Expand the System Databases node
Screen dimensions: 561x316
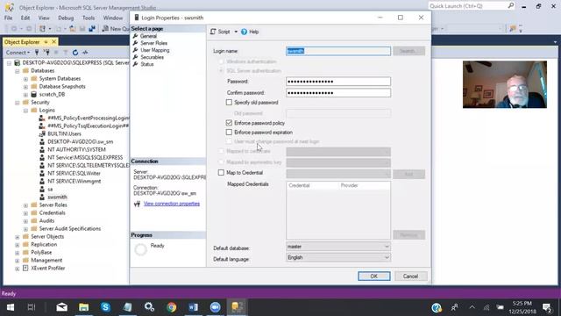click(x=25, y=79)
